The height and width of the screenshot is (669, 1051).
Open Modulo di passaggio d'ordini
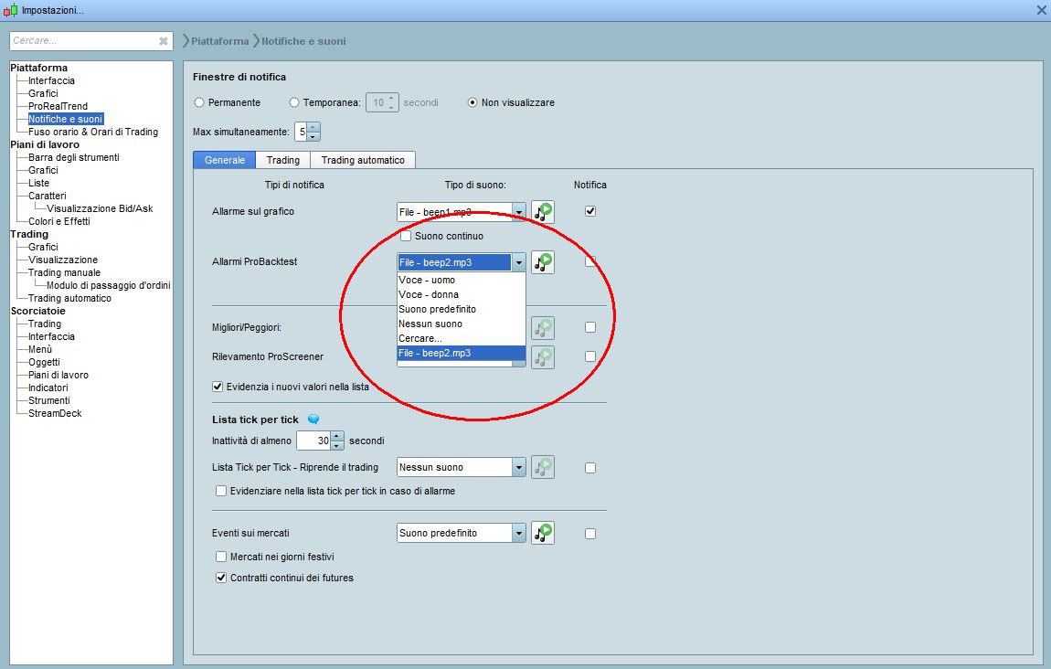coord(109,285)
